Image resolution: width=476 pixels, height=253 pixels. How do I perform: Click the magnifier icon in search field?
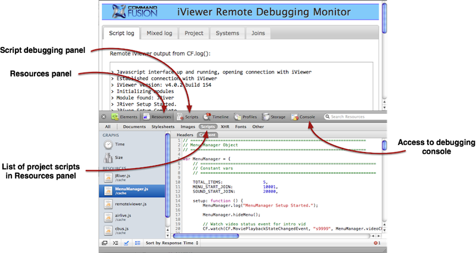click(x=327, y=116)
